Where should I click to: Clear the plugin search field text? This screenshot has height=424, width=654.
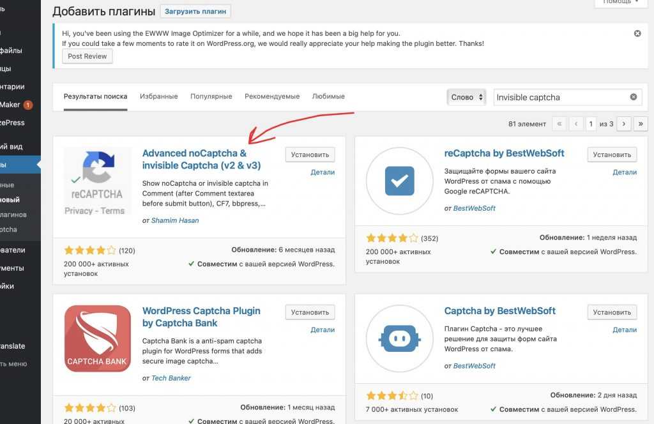(634, 97)
